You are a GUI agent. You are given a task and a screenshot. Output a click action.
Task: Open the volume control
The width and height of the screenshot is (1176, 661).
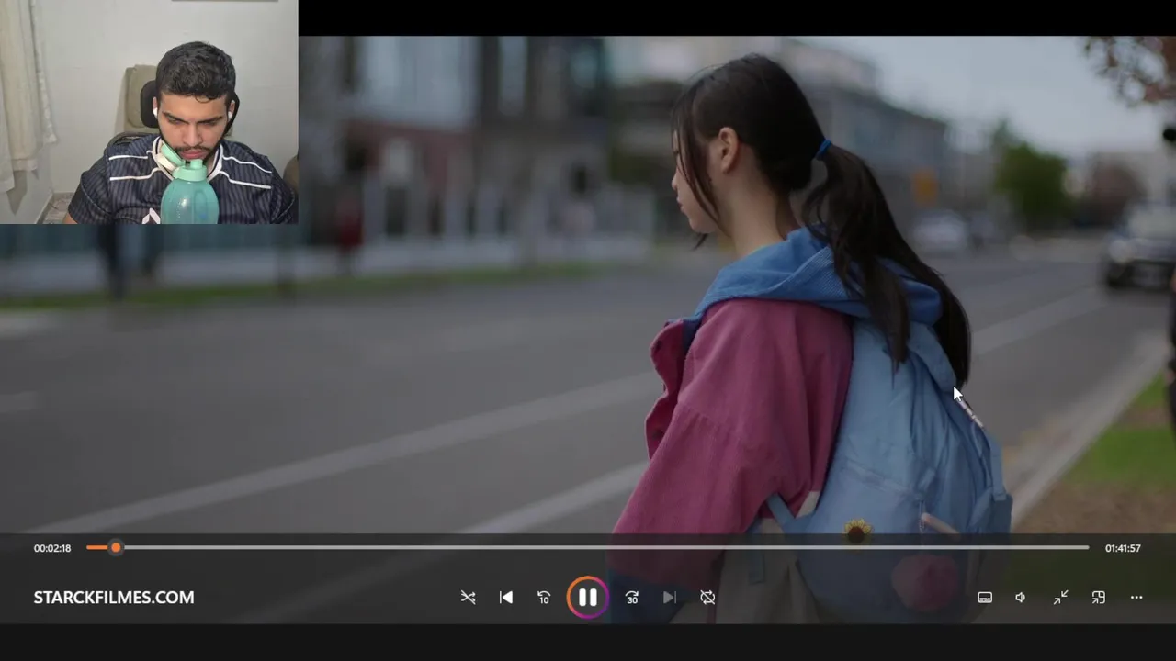click(1021, 598)
